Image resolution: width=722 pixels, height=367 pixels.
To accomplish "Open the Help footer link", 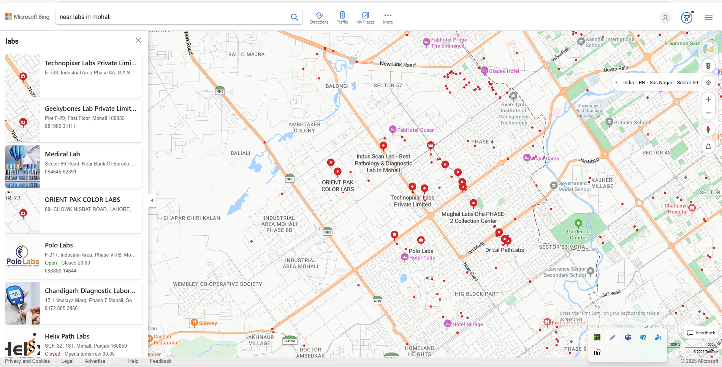I will click(x=133, y=361).
